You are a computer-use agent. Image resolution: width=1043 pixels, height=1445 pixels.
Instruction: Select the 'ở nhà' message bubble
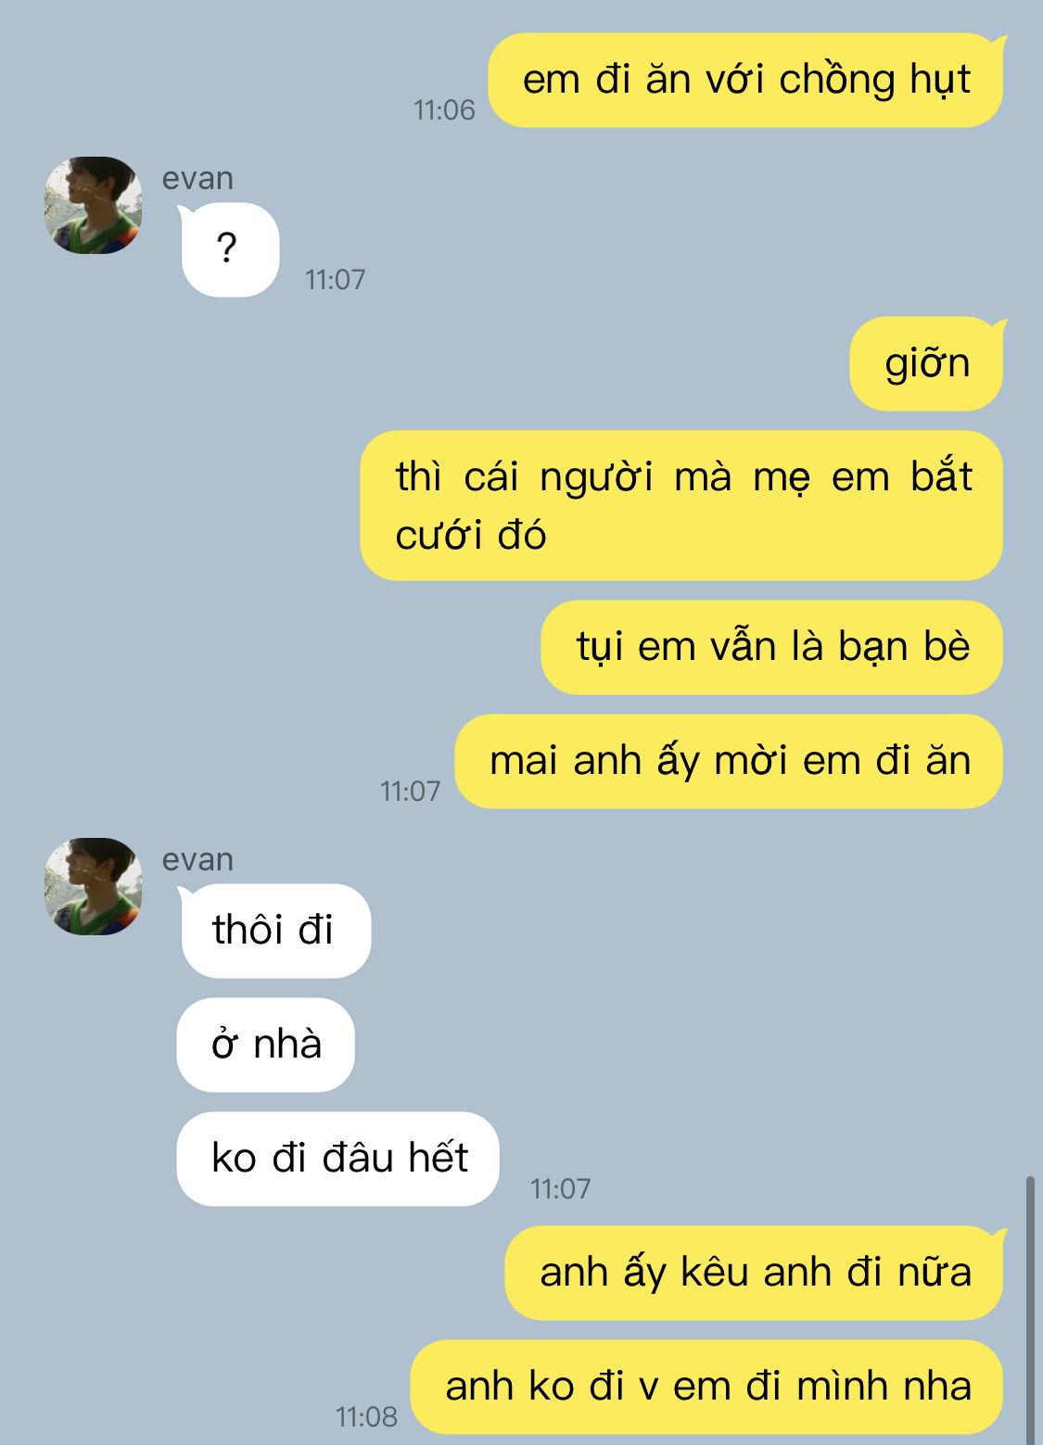pos(266,1045)
